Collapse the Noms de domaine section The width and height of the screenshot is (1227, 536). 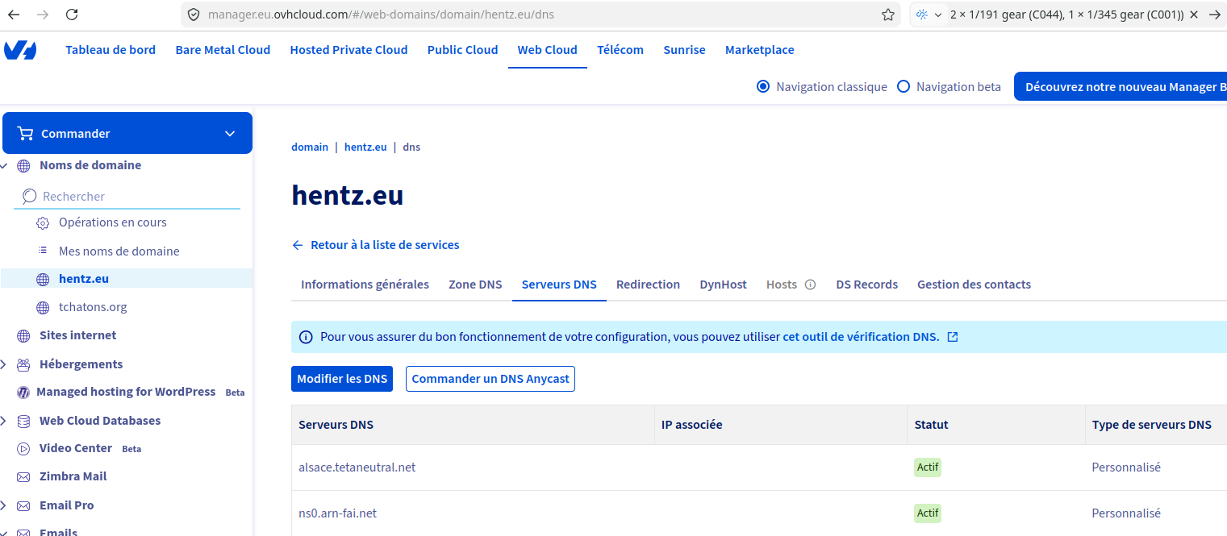coord(4,165)
